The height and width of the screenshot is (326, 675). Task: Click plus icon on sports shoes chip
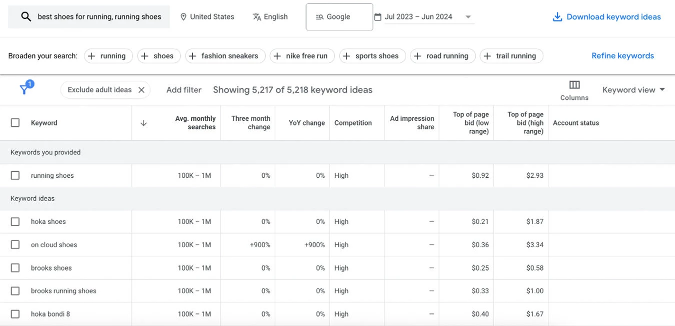click(x=346, y=56)
